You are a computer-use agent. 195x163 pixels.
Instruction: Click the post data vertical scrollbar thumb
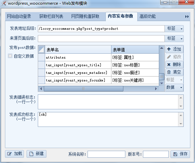[162, 77]
